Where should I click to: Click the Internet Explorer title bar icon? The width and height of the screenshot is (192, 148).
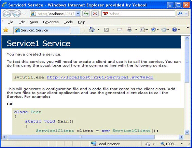4,5
